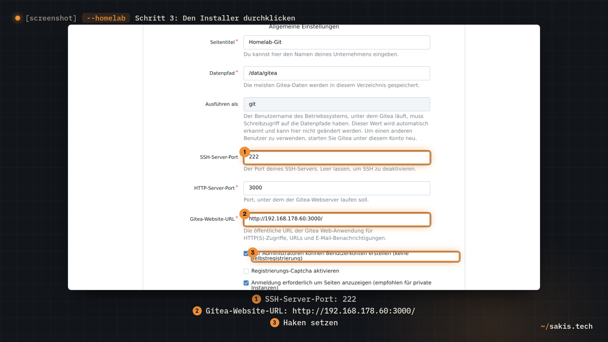Click the disabled Ausführen als field showing git
Image resolution: width=608 pixels, height=342 pixels.
pyautogui.click(x=337, y=104)
